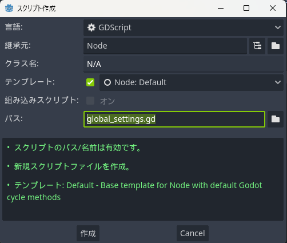Click message スクリプトのパス/名前は有効です。

[x=78, y=148]
